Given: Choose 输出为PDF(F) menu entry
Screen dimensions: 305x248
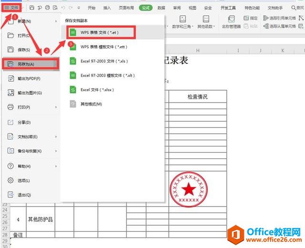Looking at the screenshot, I should click(x=30, y=78).
